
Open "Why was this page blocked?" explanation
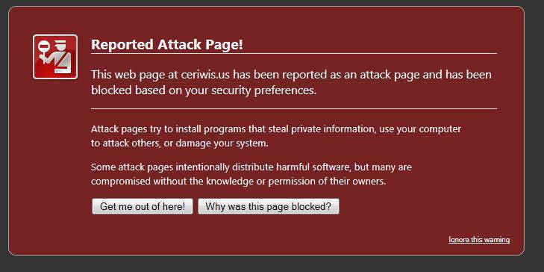pyautogui.click(x=269, y=206)
